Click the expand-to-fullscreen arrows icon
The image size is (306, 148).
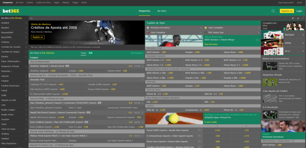click(303, 18)
